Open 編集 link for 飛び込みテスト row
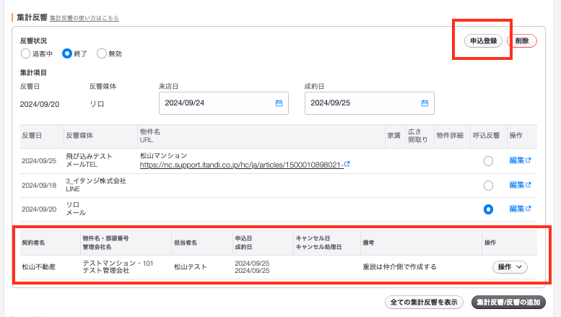Image resolution: width=561 pixels, height=317 pixels. (x=520, y=160)
